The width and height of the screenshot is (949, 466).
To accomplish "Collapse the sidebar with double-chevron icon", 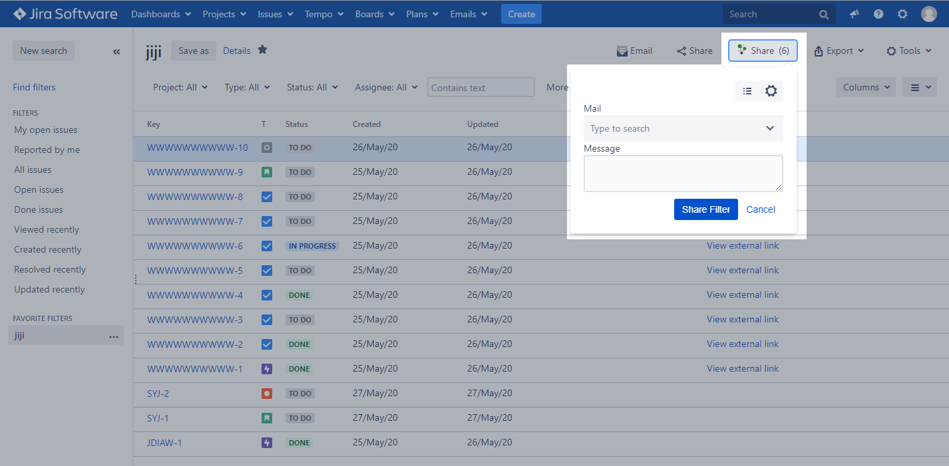I will pos(116,51).
